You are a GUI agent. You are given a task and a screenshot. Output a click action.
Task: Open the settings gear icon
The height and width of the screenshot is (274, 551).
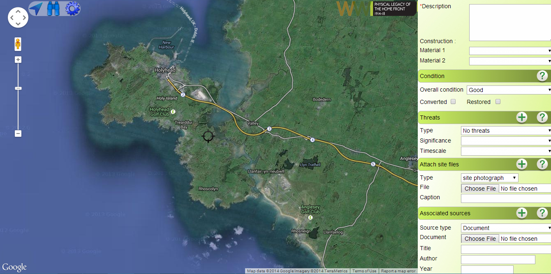(x=72, y=8)
